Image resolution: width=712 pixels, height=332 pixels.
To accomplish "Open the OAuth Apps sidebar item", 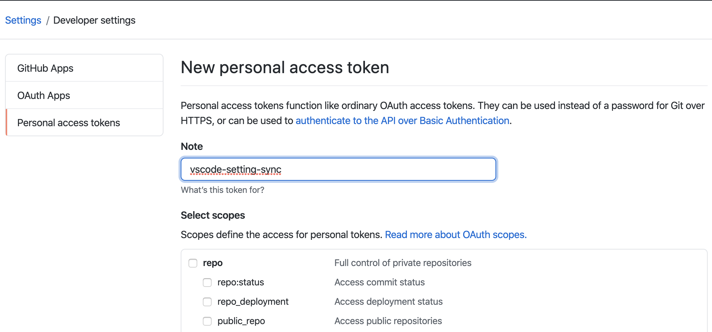I will pos(44,95).
